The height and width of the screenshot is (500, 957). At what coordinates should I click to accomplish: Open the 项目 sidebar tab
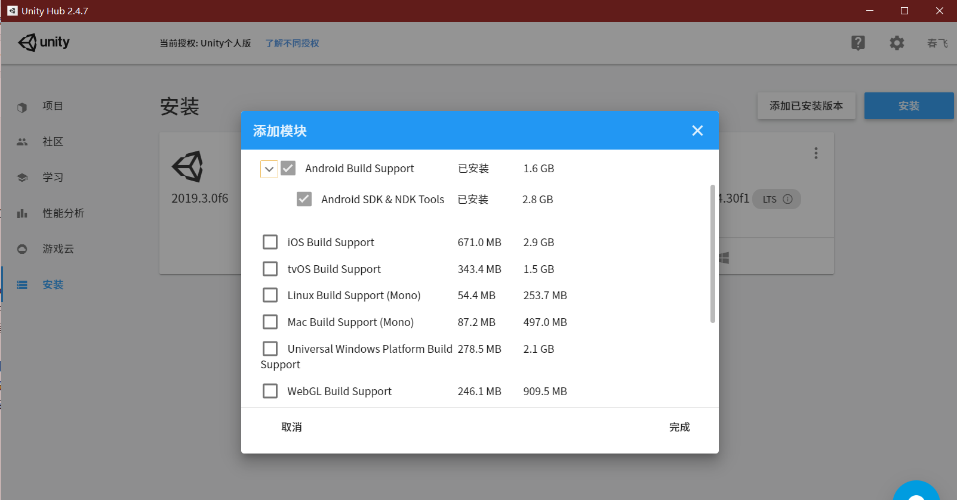pos(53,106)
